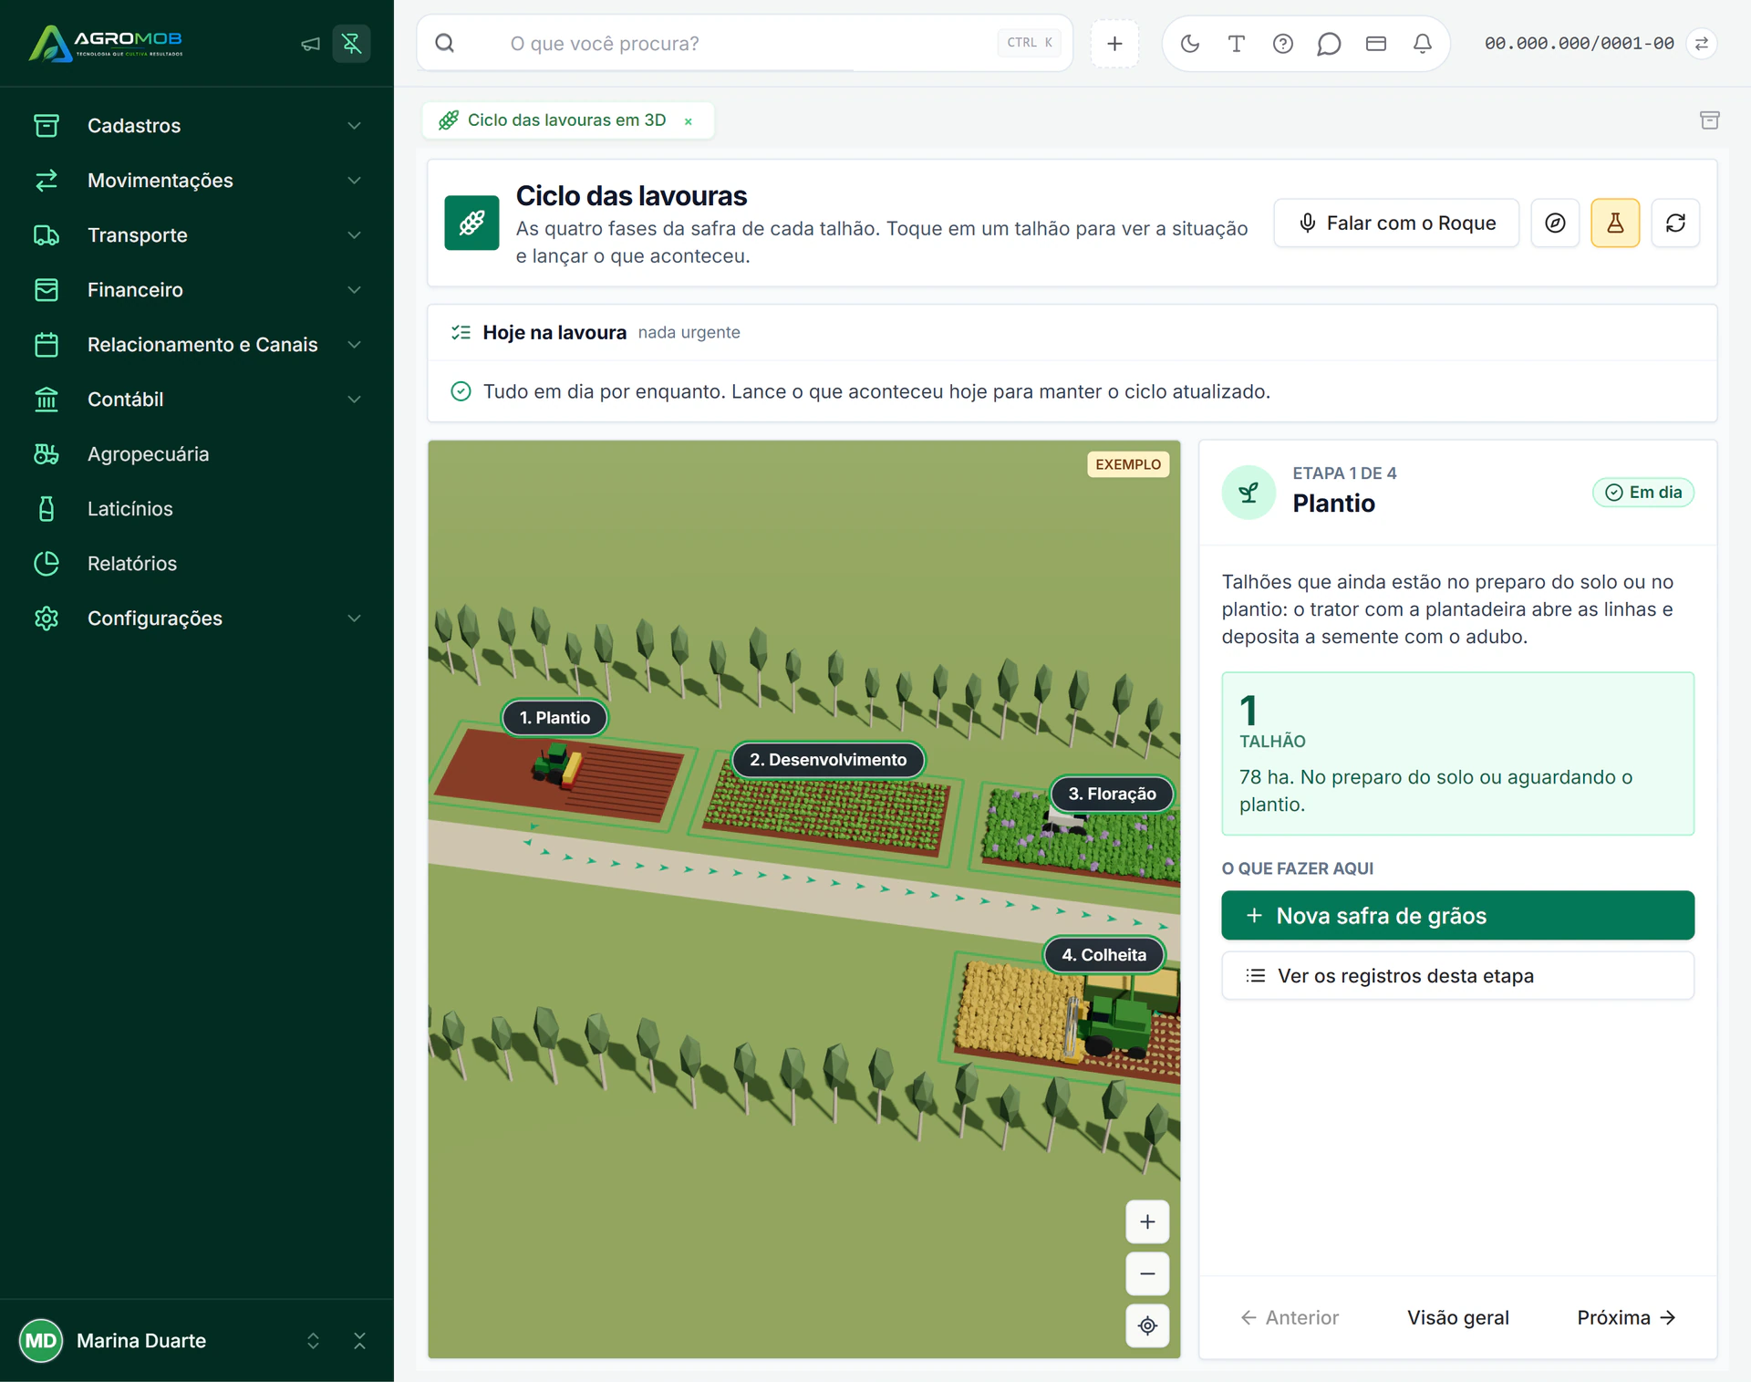Click 'Ver os registros desta etapa'
Viewport: 1751px width, 1382px height.
pos(1457,975)
